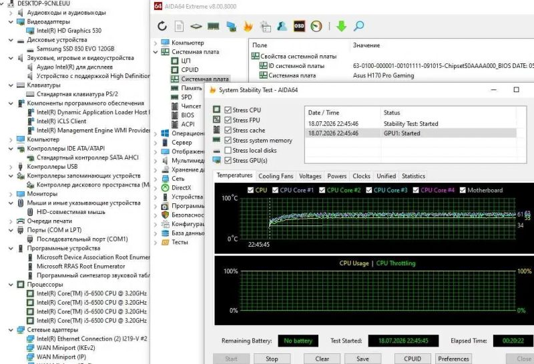Click the CPUID button
The image size is (534, 364).
coord(413,359)
